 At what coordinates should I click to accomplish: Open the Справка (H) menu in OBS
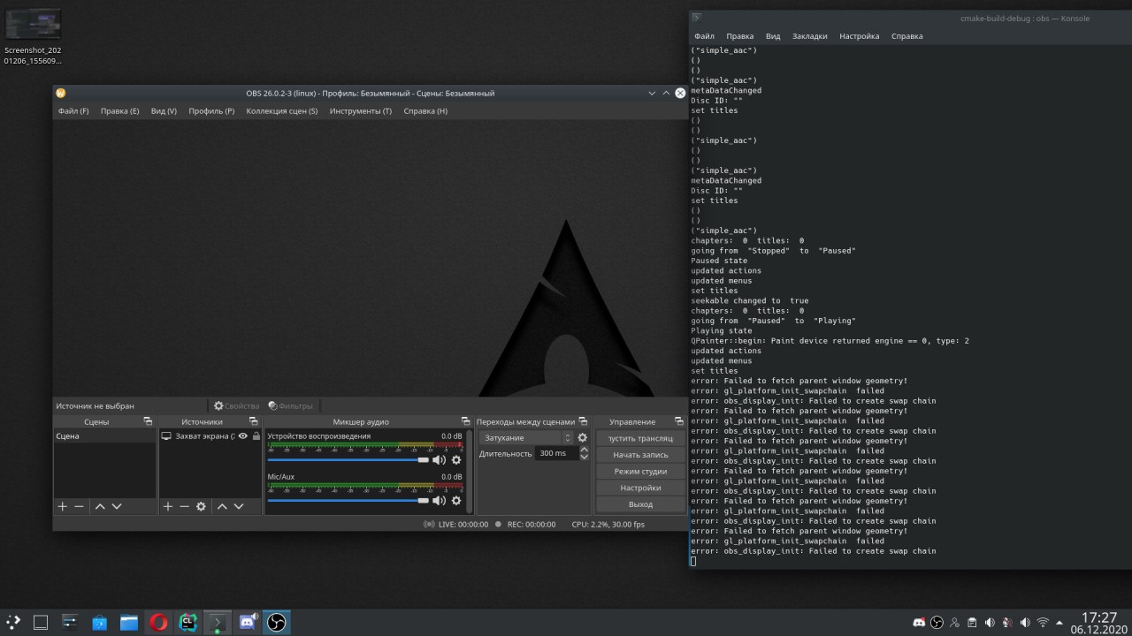point(425,111)
